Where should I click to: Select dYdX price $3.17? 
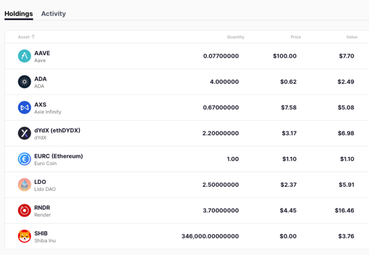coord(289,133)
